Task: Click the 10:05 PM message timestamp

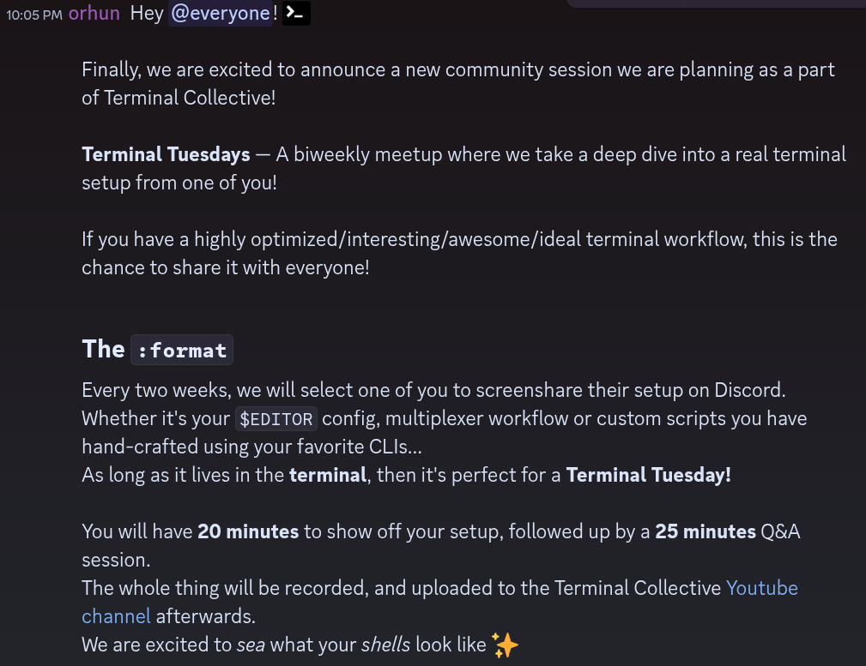Action: coord(33,15)
